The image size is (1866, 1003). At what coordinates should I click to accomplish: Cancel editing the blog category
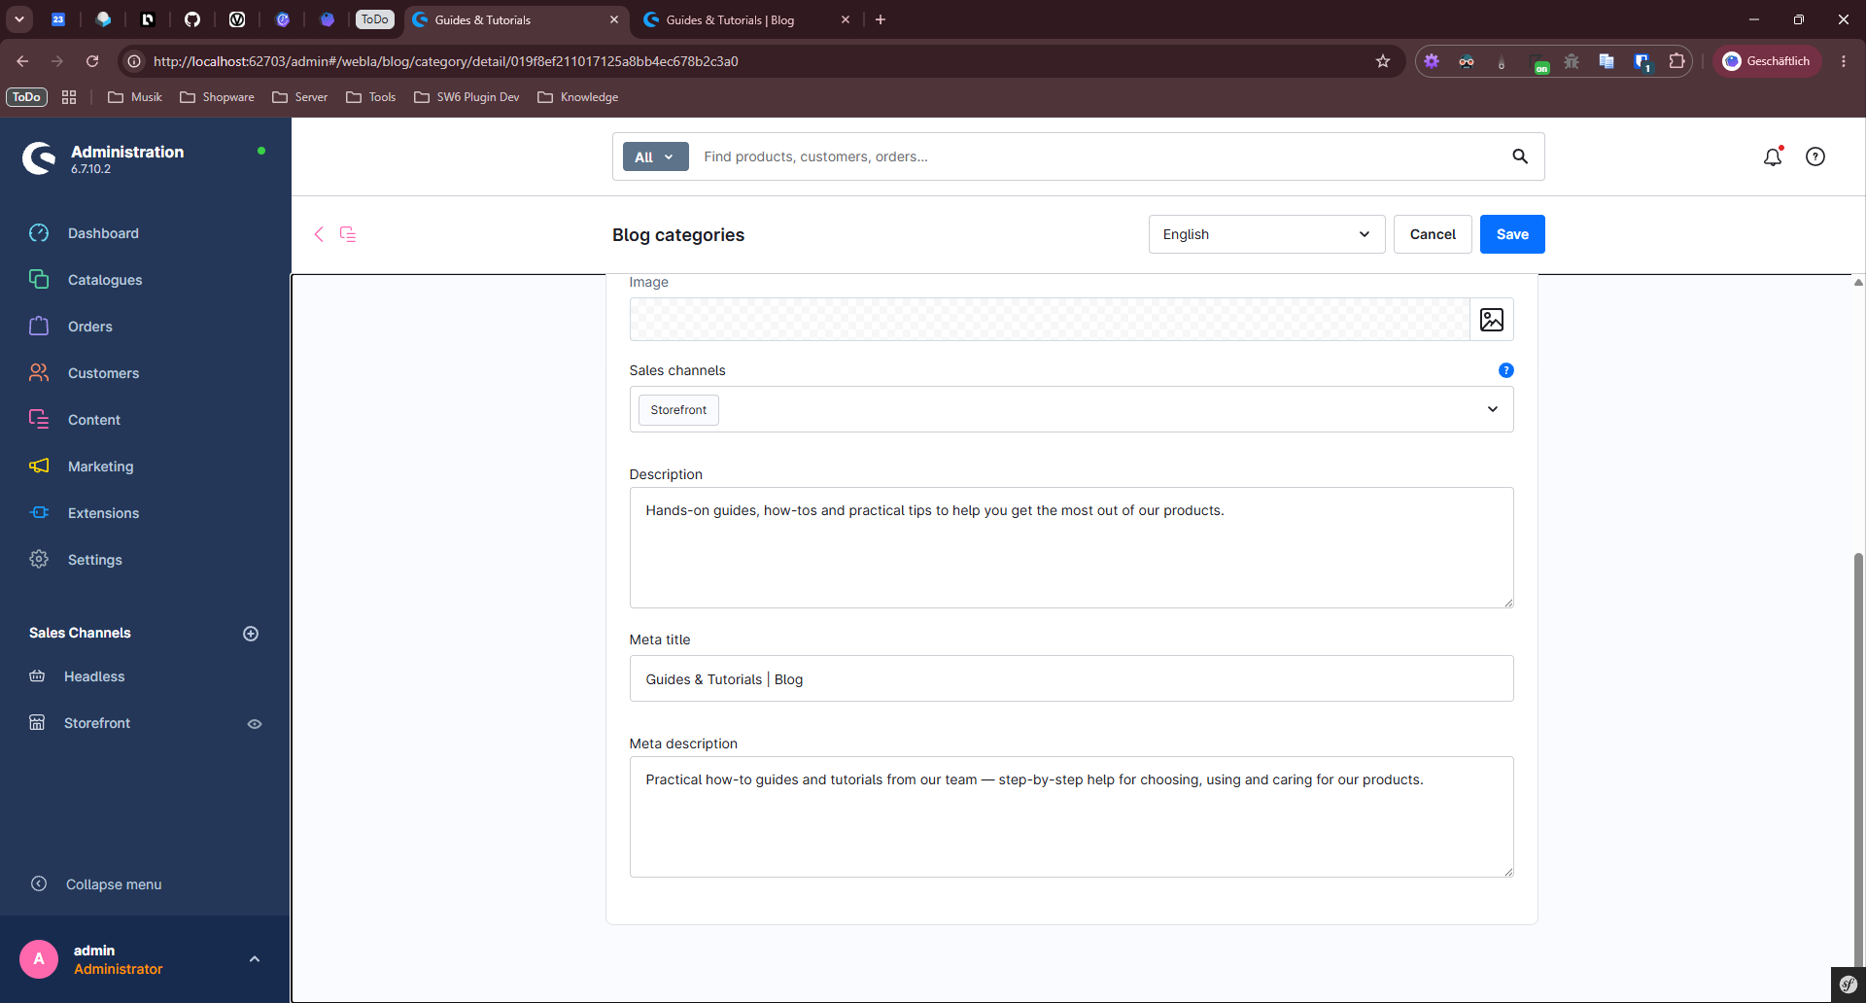point(1433,234)
